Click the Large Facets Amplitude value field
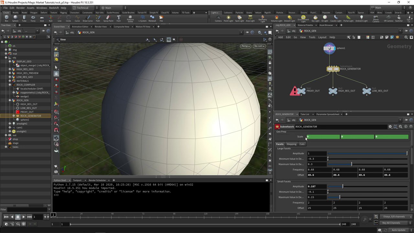The height and width of the screenshot is (233, 414). tap(317, 153)
